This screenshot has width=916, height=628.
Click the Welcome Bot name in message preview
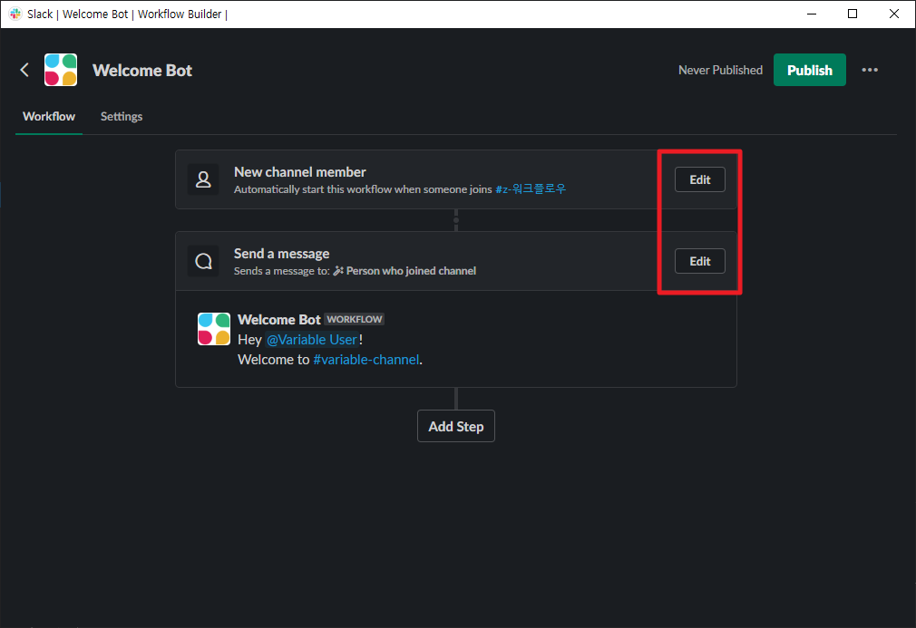279,320
